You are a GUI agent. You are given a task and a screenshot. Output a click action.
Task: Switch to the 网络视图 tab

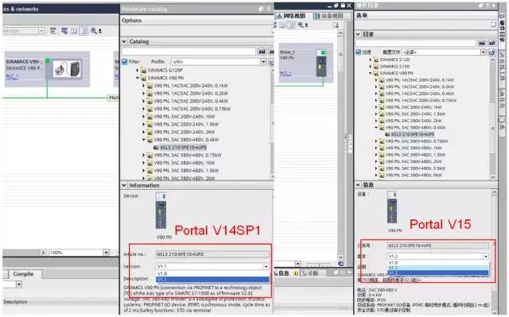pyautogui.click(x=291, y=16)
